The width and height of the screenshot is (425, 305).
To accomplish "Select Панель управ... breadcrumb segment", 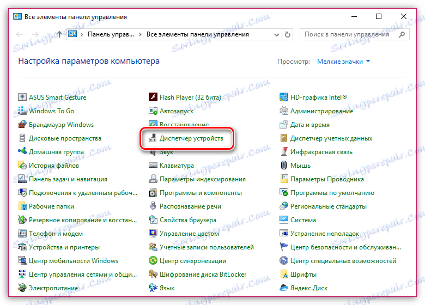I will 111,34.
